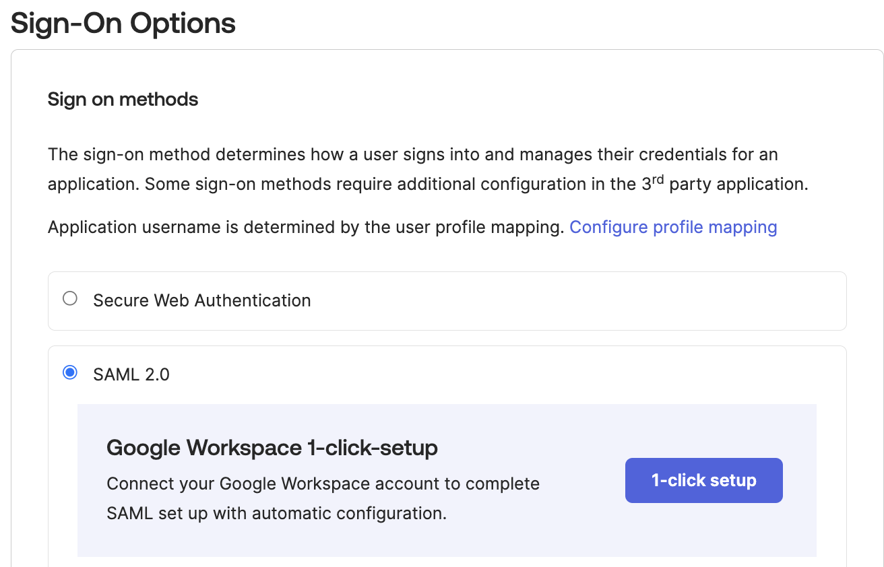The width and height of the screenshot is (884, 567).
Task: Click the Google Workspace 1-click-setup heading
Action: [x=272, y=447]
